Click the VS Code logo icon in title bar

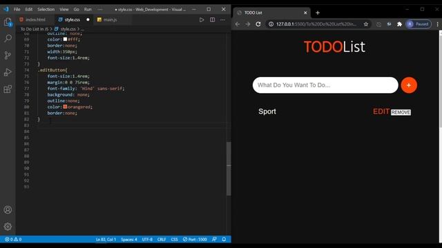(x=6, y=9)
